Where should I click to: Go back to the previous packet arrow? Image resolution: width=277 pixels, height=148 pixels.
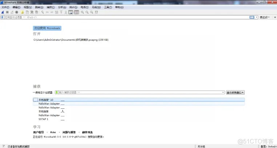[x=47, y=12]
